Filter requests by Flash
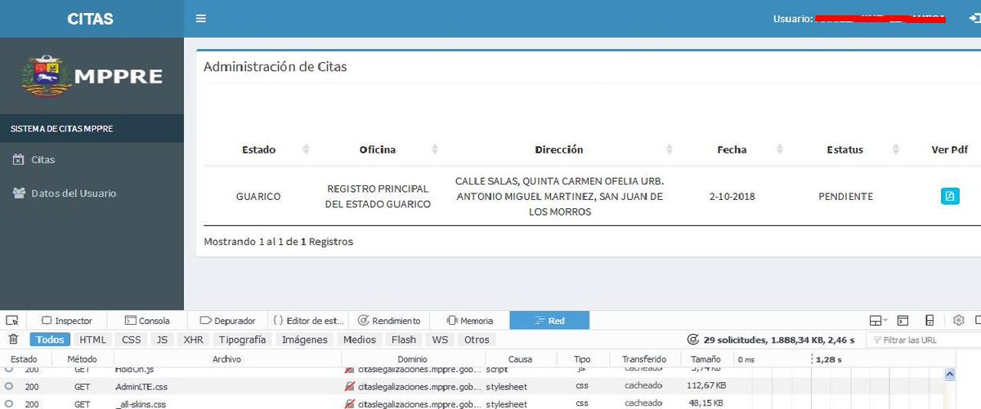 (404, 340)
